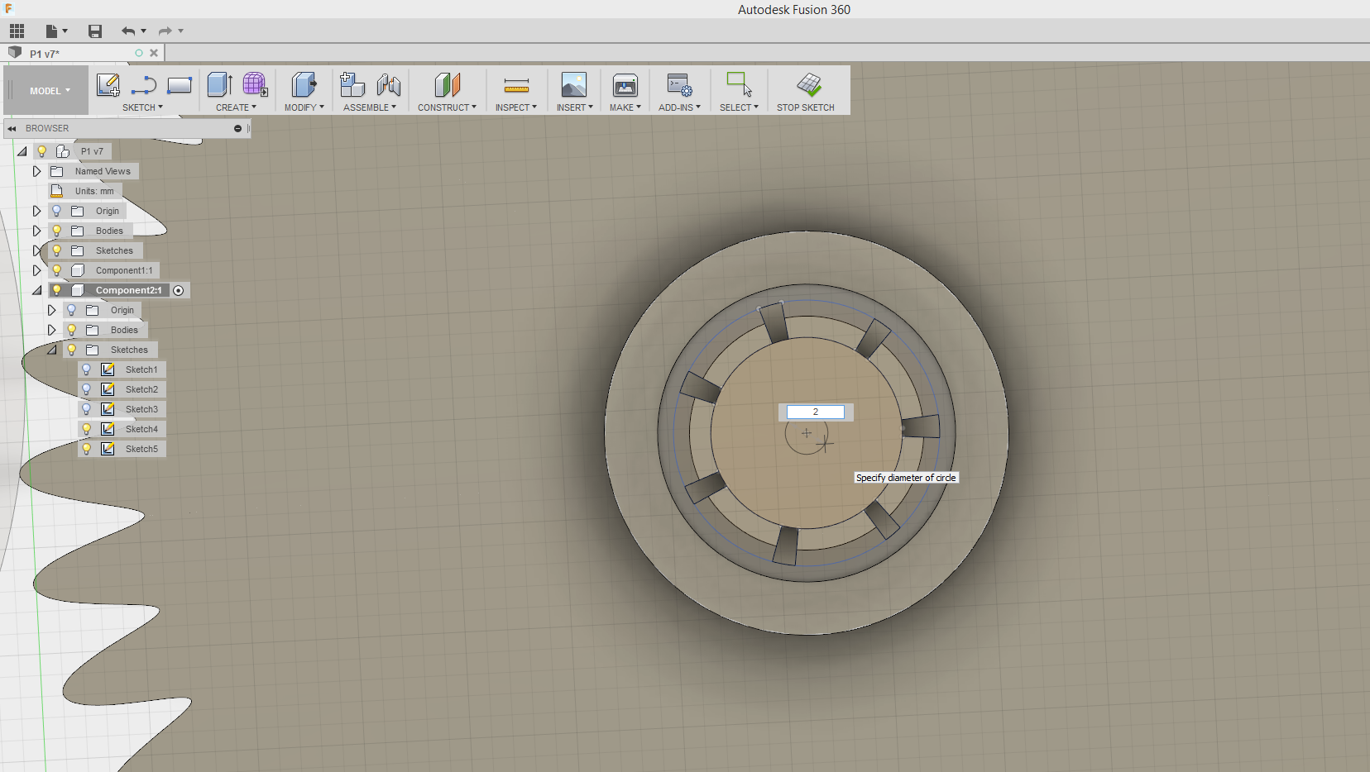Image resolution: width=1370 pixels, height=772 pixels.
Task: Toggle visibility of top-level Bodies
Action: pyautogui.click(x=56, y=231)
